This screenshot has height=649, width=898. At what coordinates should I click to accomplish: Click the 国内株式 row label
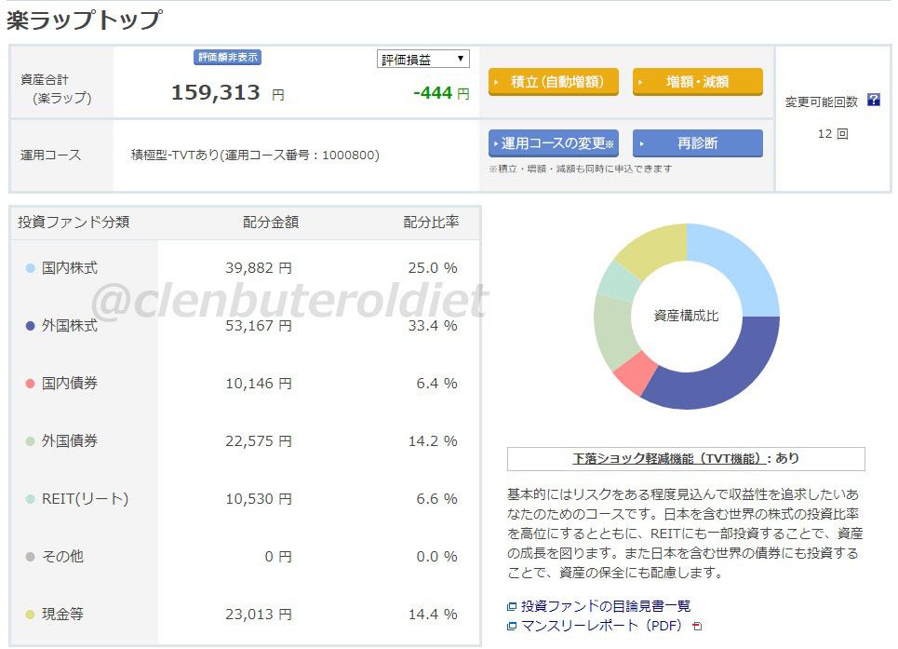[x=69, y=268]
